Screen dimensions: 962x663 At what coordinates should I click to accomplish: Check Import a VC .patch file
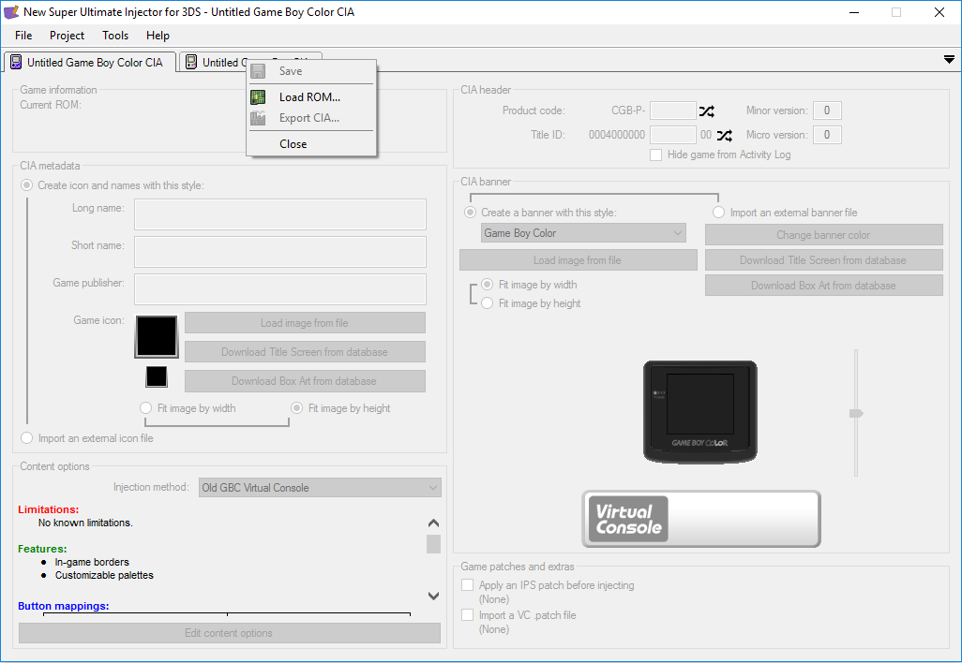[x=468, y=615]
